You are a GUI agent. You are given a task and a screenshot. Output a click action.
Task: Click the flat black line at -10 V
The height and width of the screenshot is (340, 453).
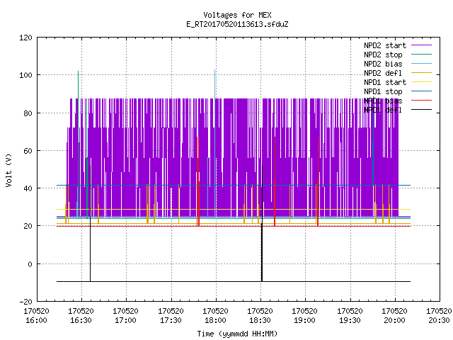234,282
